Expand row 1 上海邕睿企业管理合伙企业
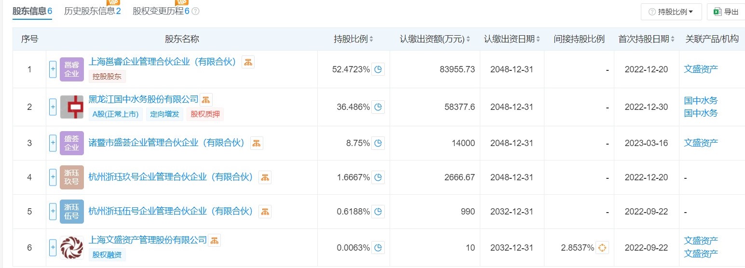The height and width of the screenshot is (268, 745). tap(53, 69)
